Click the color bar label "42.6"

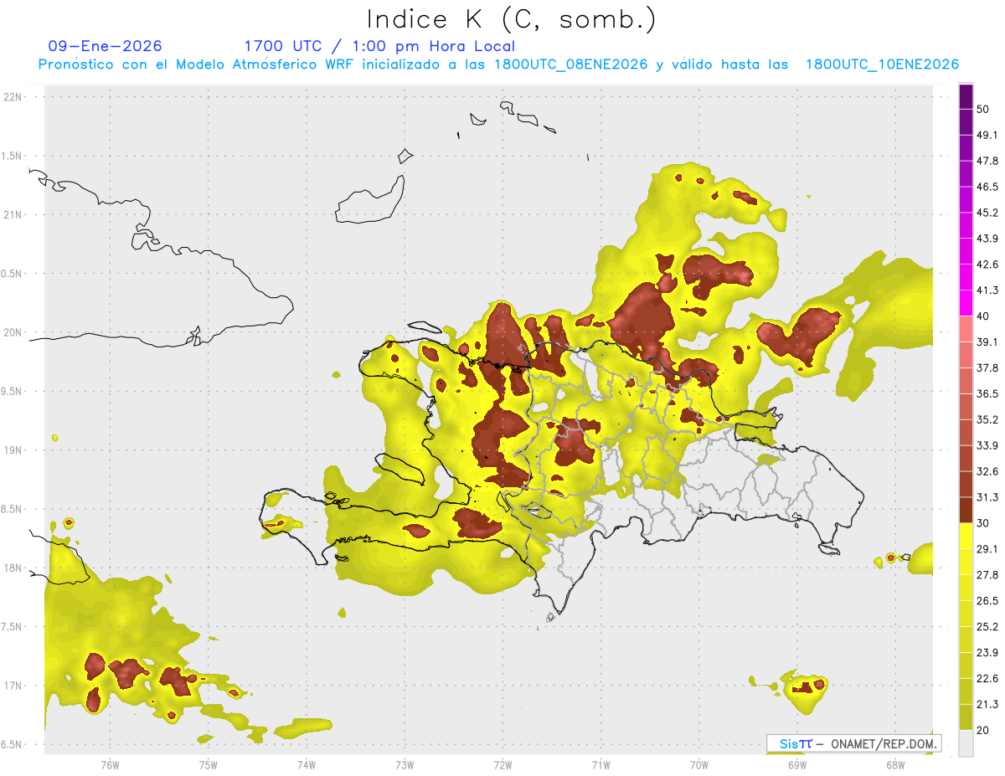[x=987, y=265]
